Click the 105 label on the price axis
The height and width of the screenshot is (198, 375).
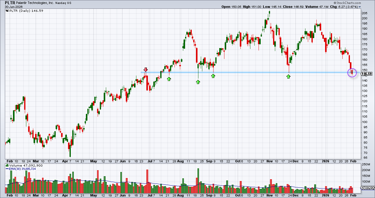pyautogui.click(x=365, y=117)
